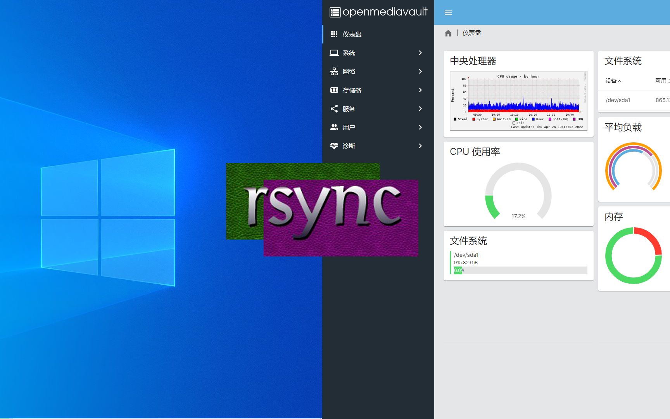Click the 用户 people icon
Screen dimensions: 670x419
[334, 127]
